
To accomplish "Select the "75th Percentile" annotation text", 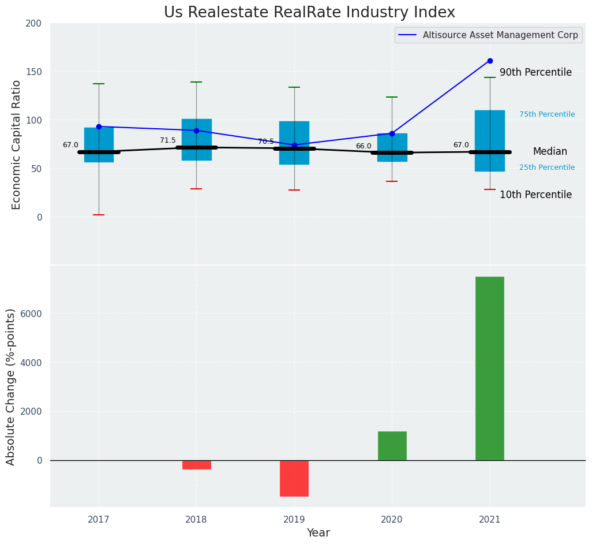I will [x=546, y=114].
